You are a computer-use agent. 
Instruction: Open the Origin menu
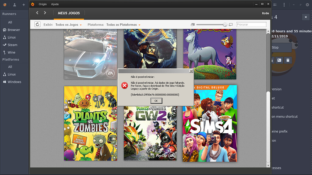43,4
